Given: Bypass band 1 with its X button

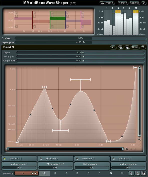Looking at the screenshot, I should [x=16, y=27].
